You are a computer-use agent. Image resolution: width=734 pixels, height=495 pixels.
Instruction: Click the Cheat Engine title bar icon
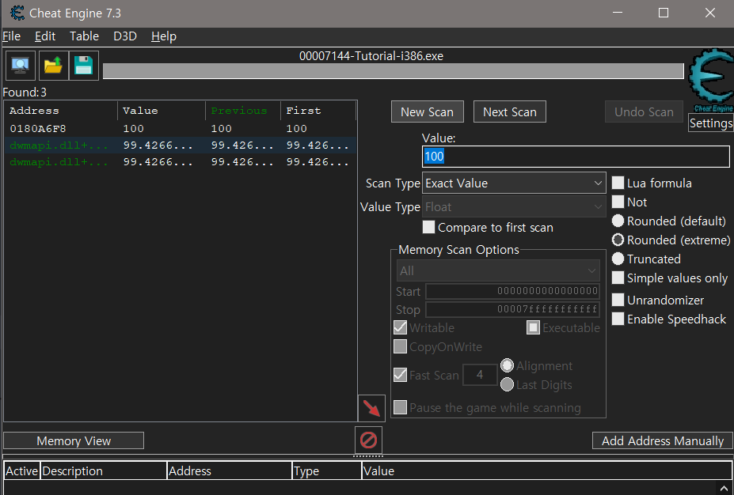pyautogui.click(x=17, y=13)
